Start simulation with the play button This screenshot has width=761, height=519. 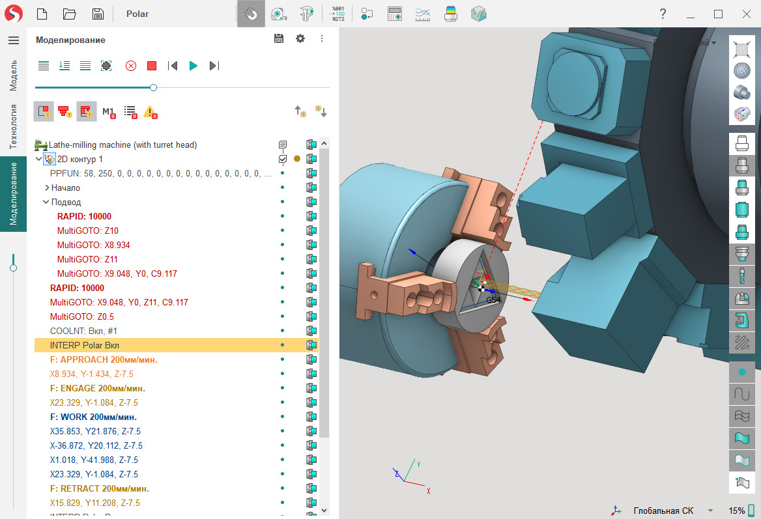pos(194,66)
